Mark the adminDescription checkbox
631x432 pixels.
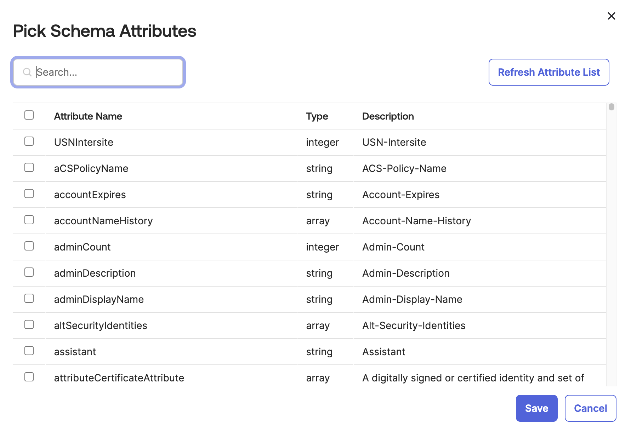[29, 272]
